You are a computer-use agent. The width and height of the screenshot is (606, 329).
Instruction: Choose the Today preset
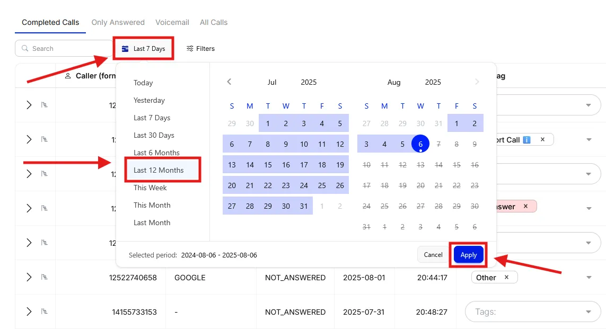(143, 83)
